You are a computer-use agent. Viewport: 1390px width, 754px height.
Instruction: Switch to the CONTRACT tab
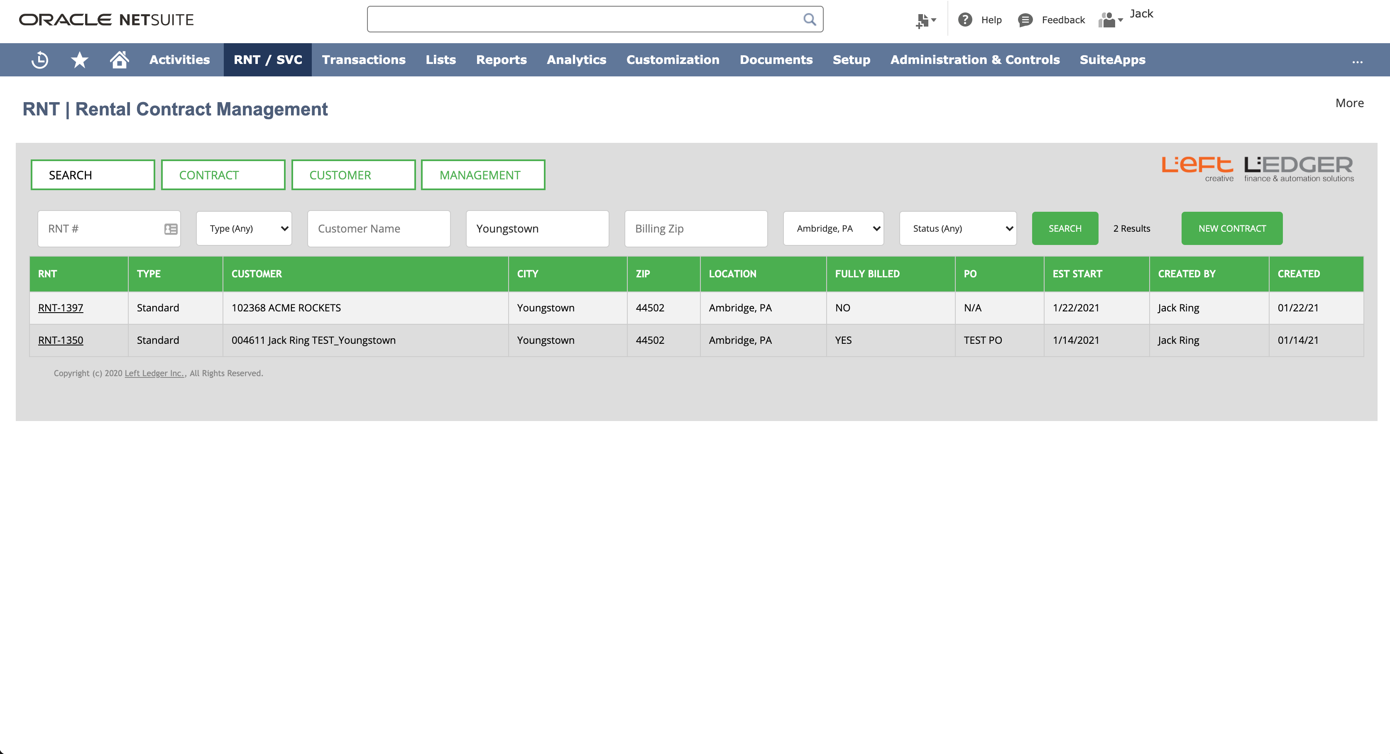coord(223,175)
